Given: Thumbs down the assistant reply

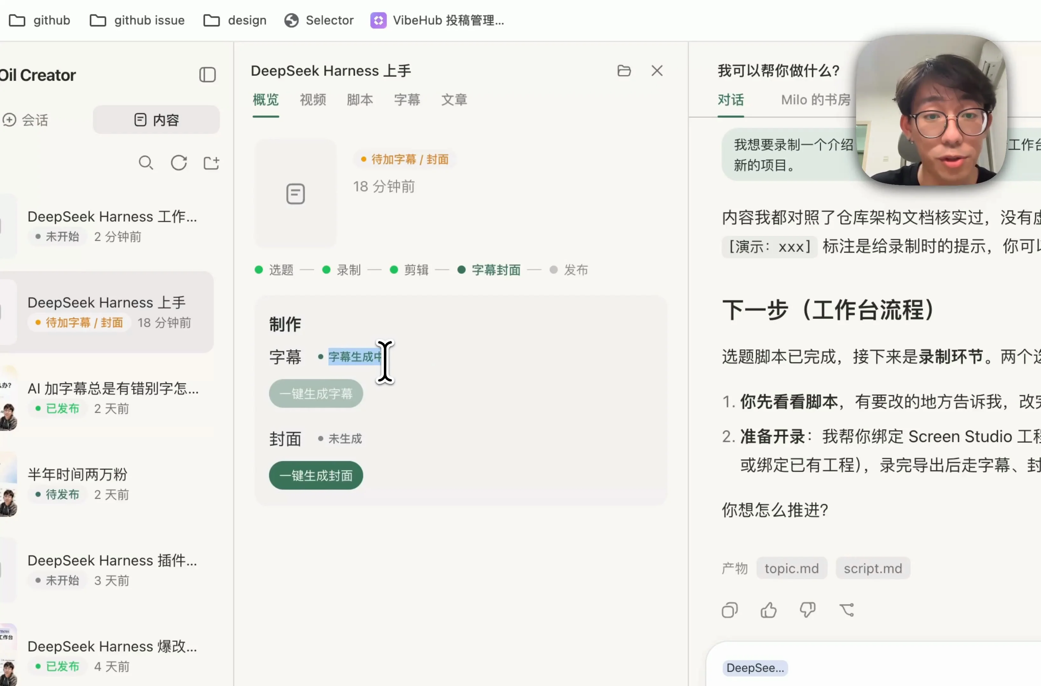Looking at the screenshot, I should pos(807,609).
